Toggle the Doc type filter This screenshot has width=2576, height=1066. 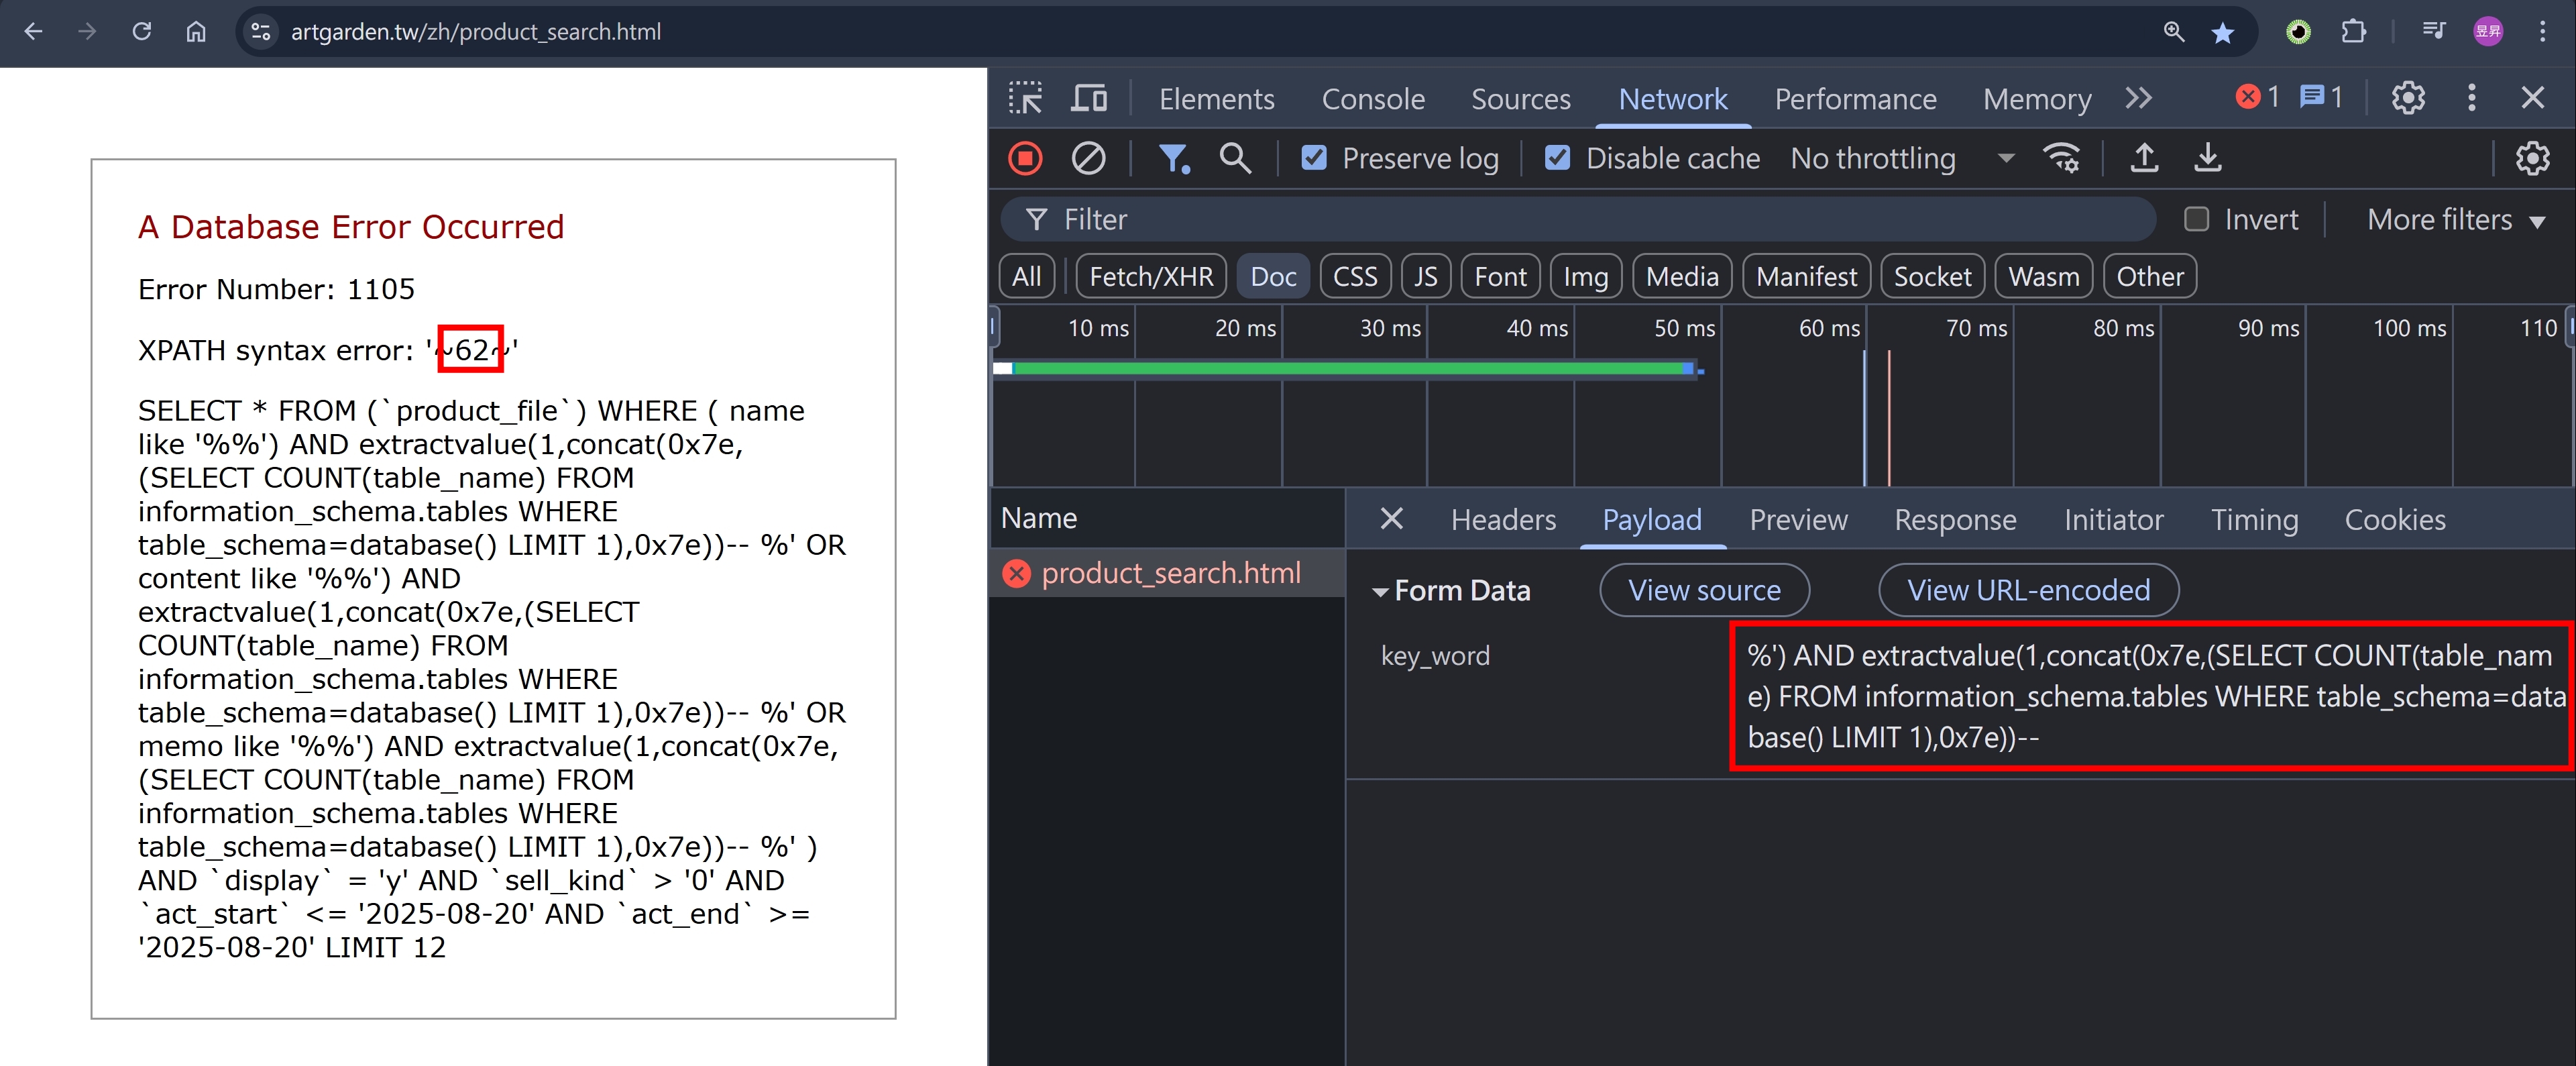[1272, 276]
